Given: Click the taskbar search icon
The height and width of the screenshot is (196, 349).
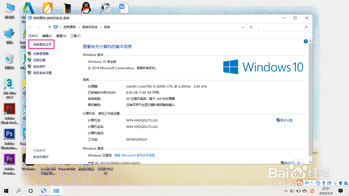Looking at the screenshot, I should tap(18, 191).
